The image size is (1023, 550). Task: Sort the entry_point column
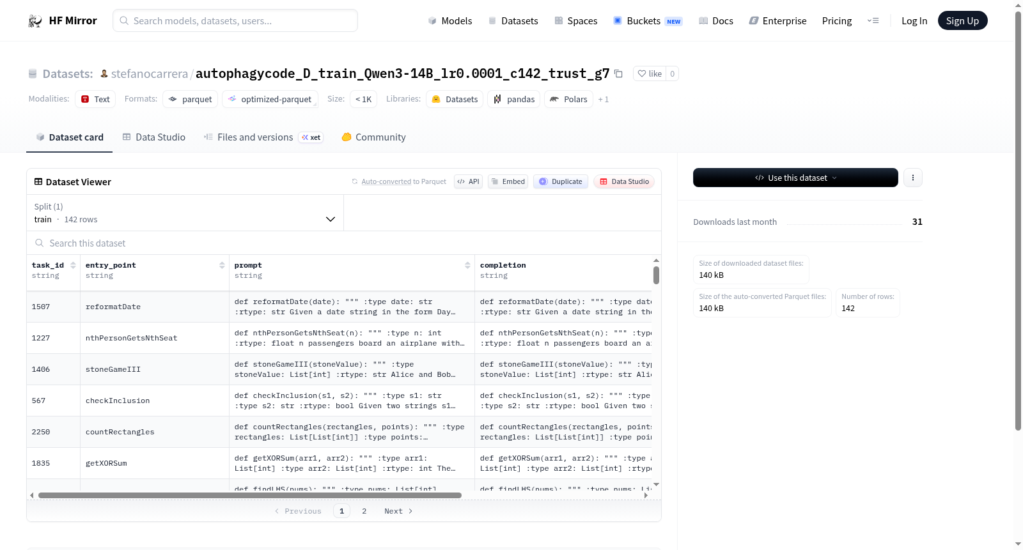(222, 265)
